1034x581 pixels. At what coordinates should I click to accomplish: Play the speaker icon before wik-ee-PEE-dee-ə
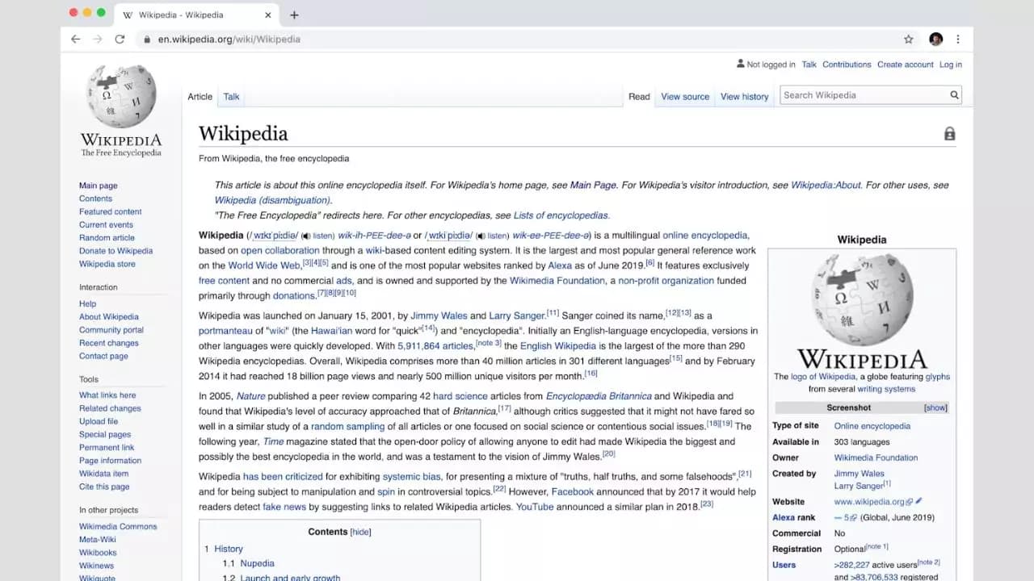click(481, 236)
